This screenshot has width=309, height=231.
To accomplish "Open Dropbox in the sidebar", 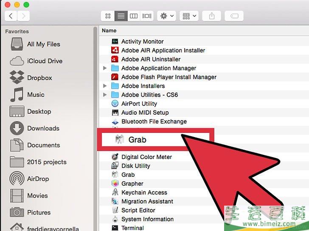I will tap(31, 77).
